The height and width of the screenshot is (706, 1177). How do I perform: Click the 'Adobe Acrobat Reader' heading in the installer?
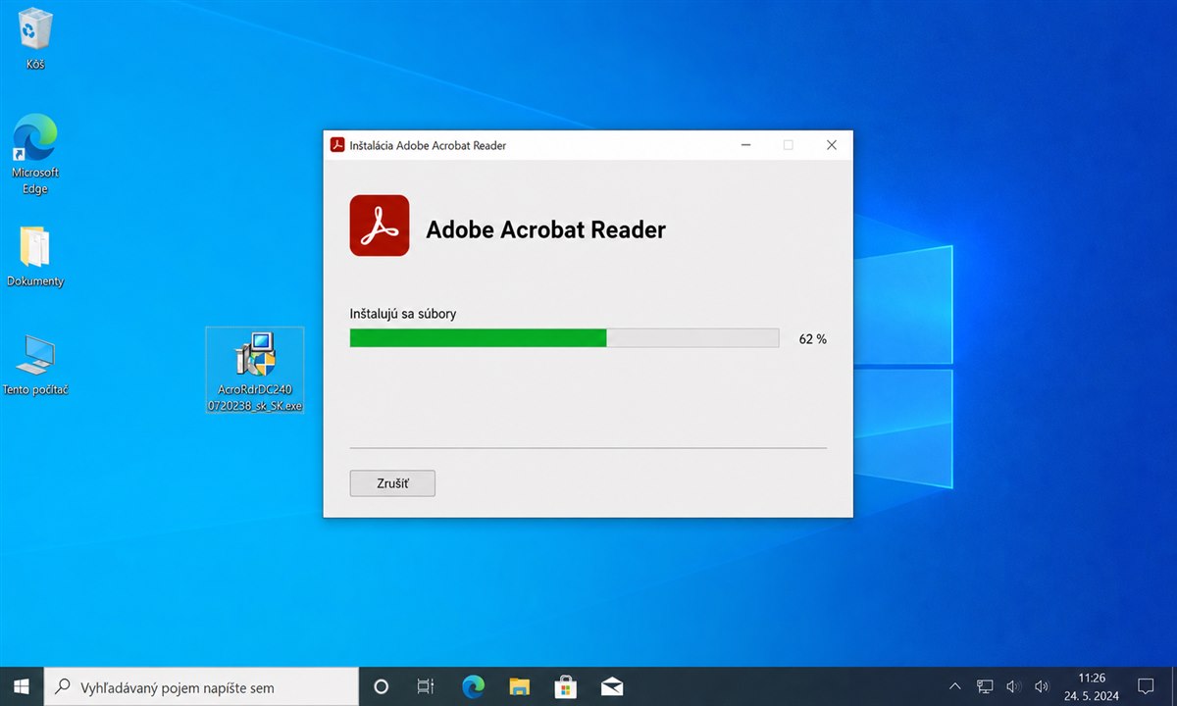(x=545, y=230)
